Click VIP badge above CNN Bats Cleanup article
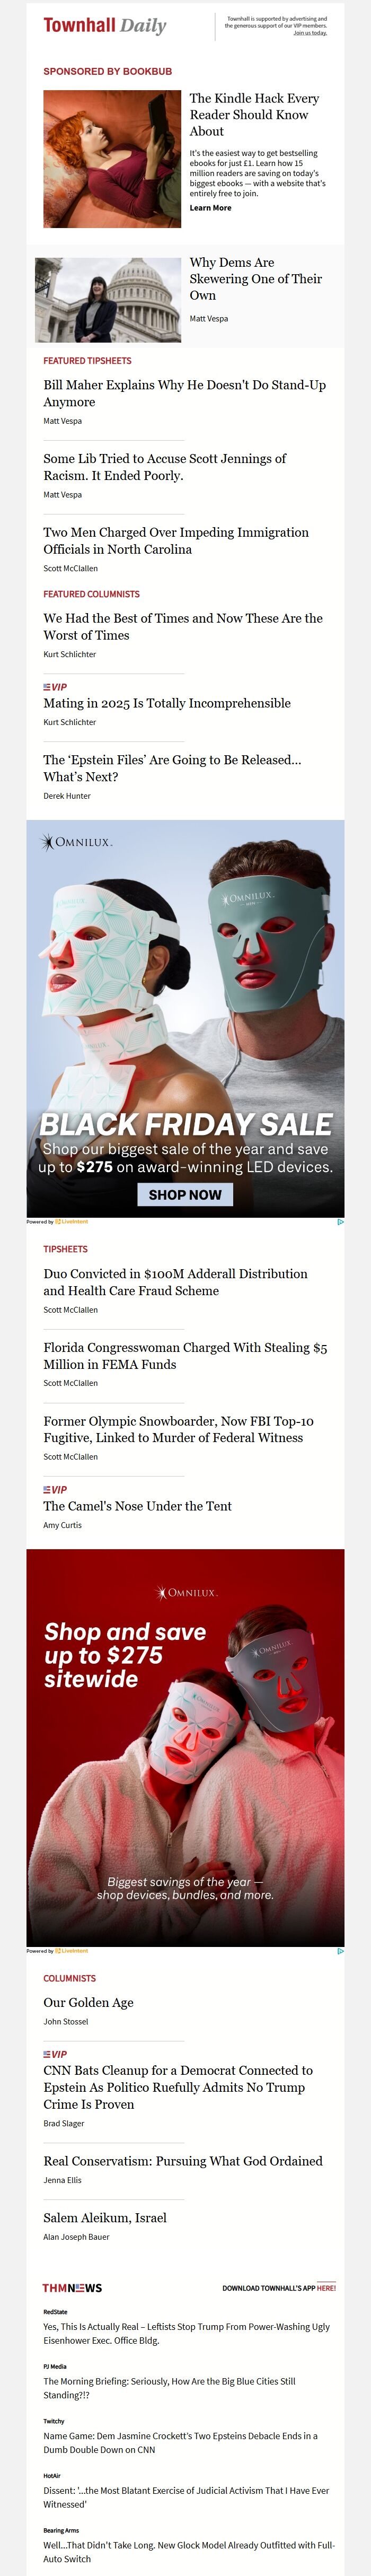This screenshot has height=2576, width=371. click(55, 2054)
